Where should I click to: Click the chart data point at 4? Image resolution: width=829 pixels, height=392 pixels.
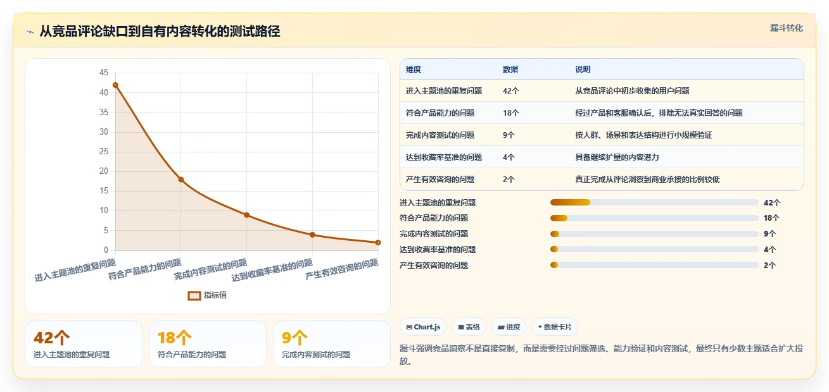coord(312,235)
